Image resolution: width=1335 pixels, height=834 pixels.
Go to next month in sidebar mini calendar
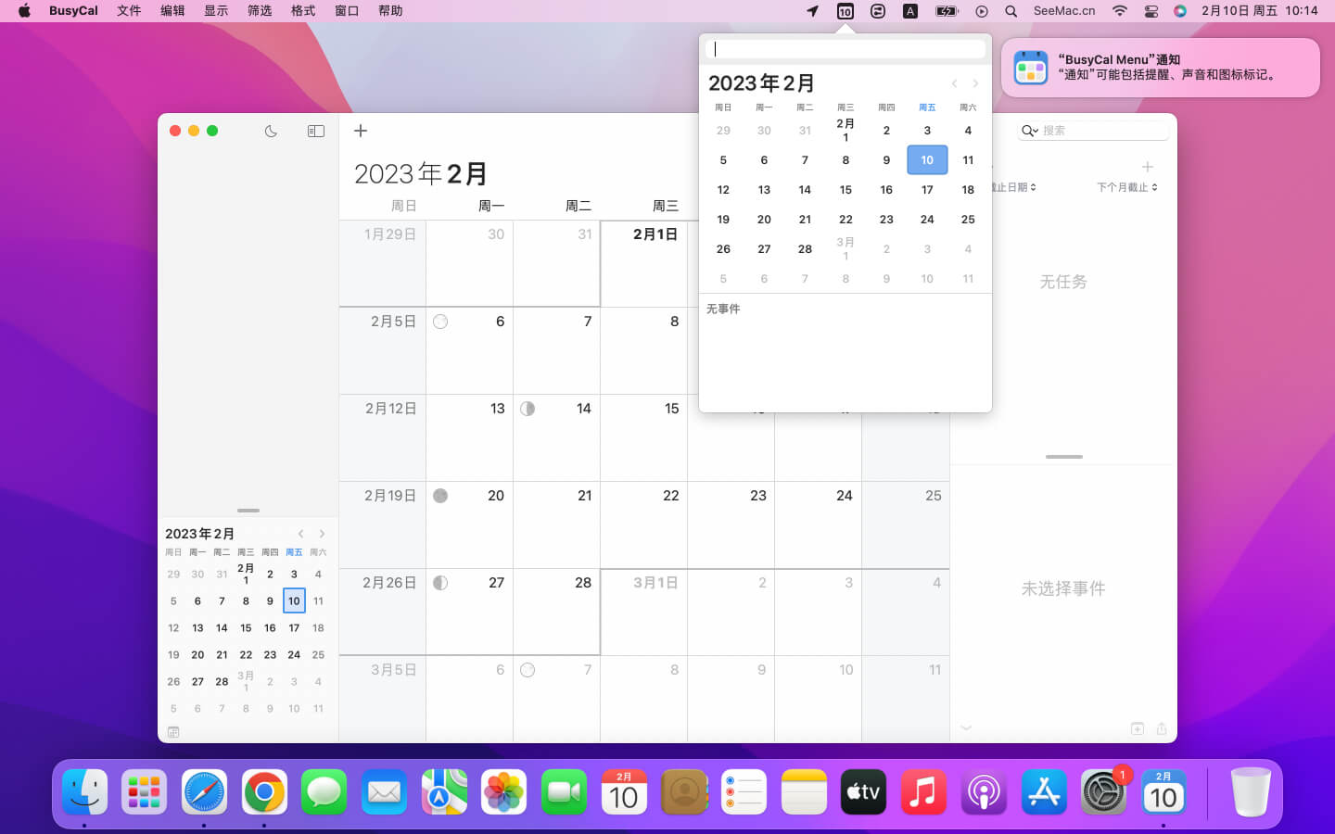point(322,534)
